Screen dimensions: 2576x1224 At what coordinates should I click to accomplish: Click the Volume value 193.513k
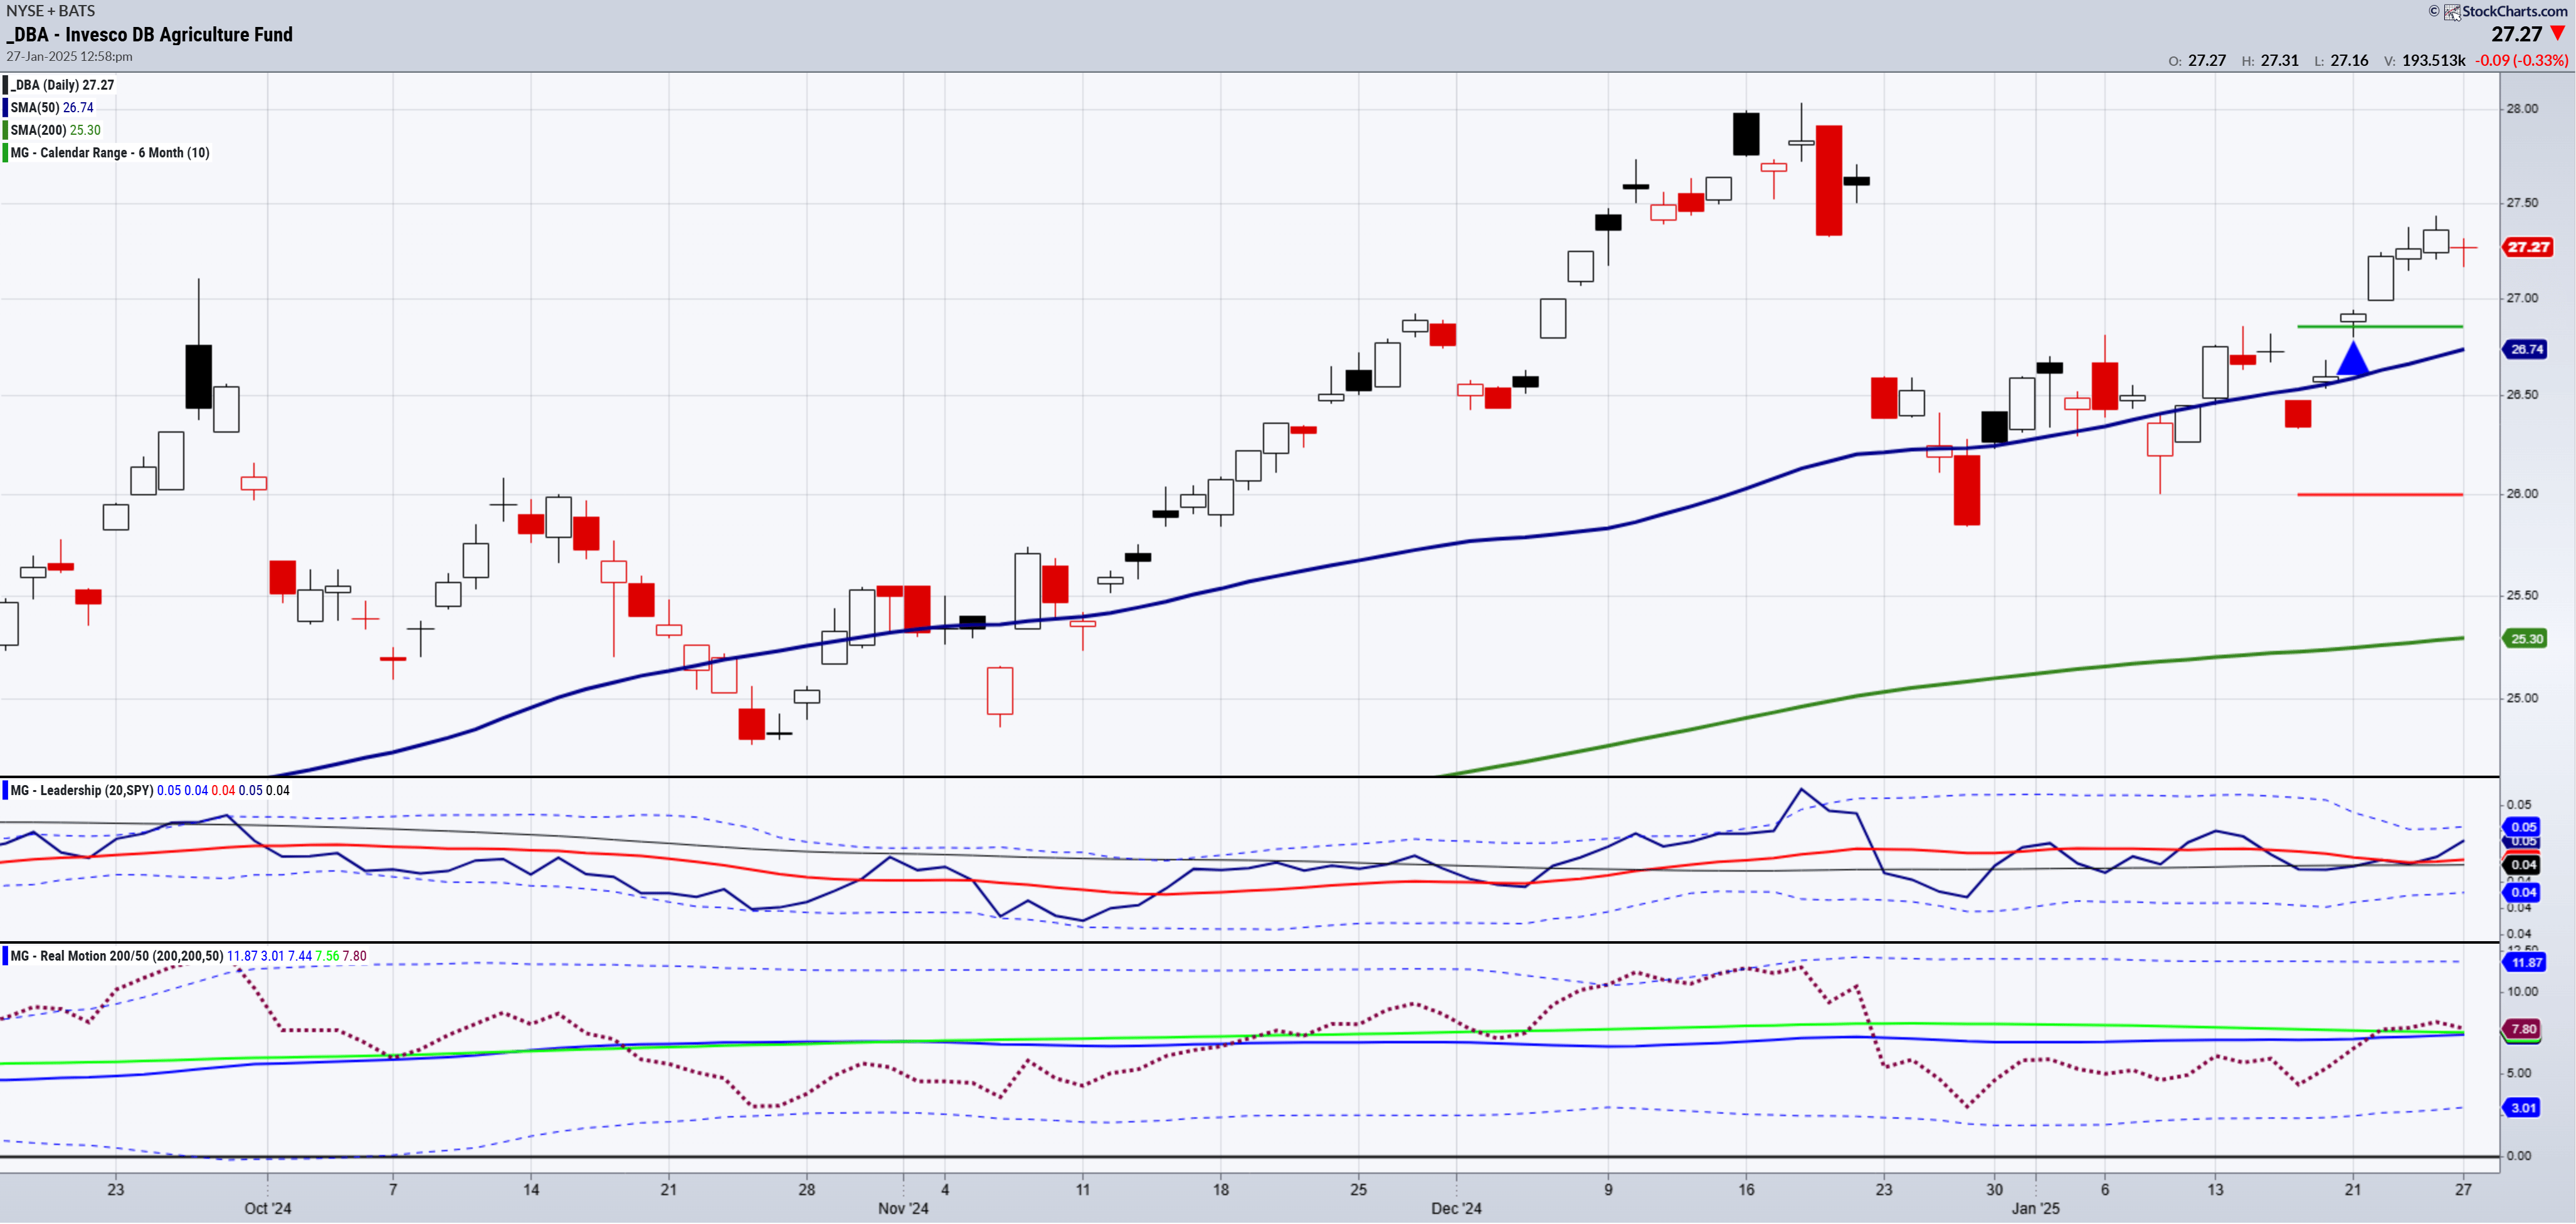(2433, 60)
